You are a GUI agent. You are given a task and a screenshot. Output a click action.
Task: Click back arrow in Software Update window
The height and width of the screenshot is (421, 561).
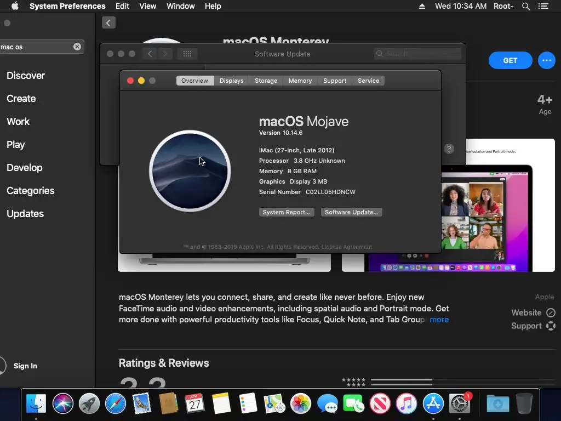pyautogui.click(x=150, y=54)
